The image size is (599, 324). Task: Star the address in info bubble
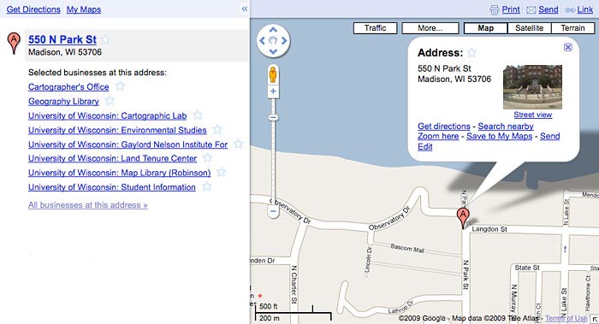[471, 53]
